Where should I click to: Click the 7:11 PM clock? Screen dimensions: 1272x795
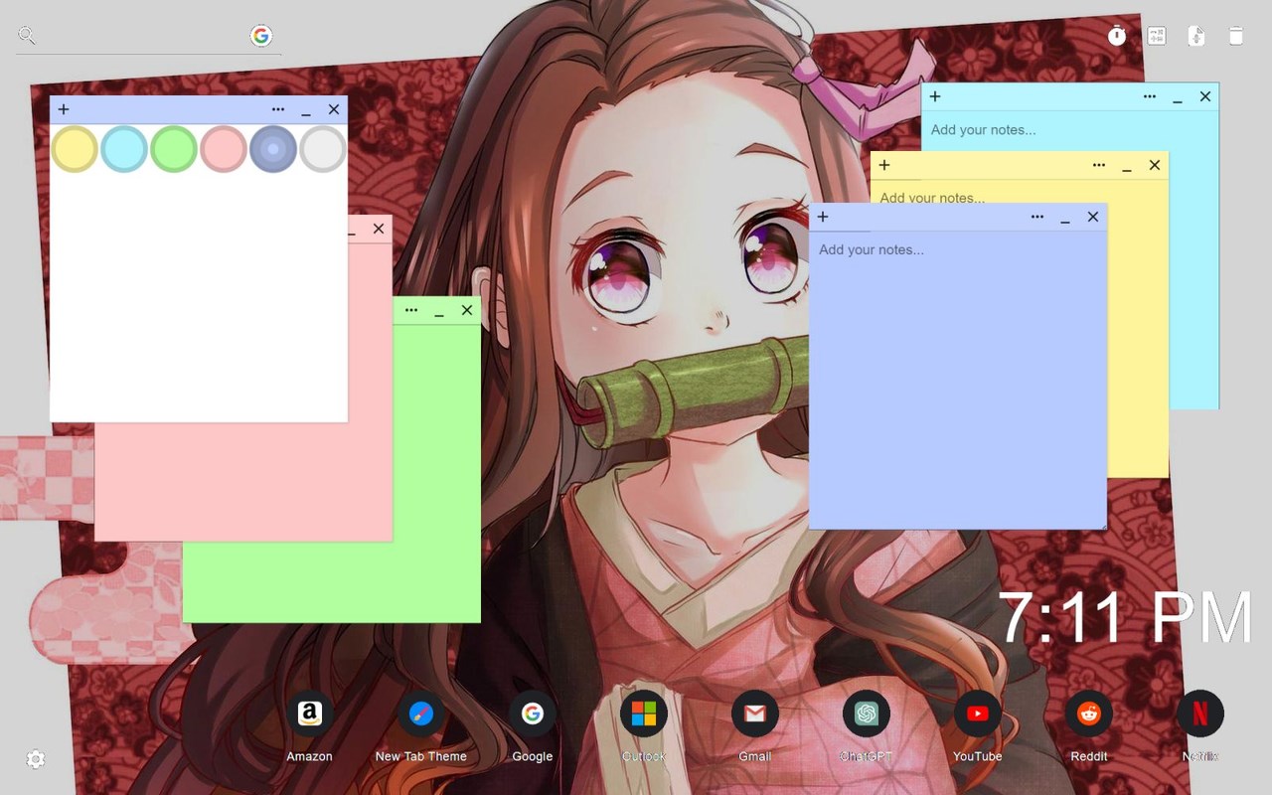point(1125,617)
